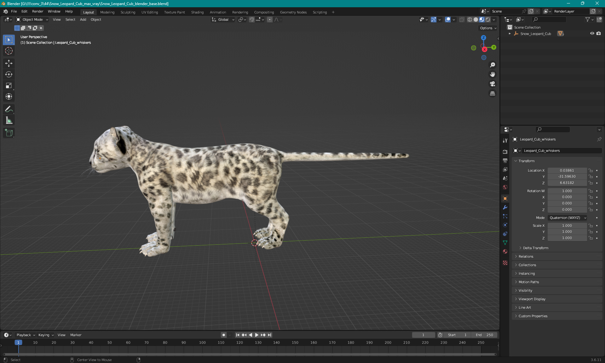Screen dimensions: 605x363
Task: Toggle proportional editing button
Action: pyautogui.click(x=270, y=20)
